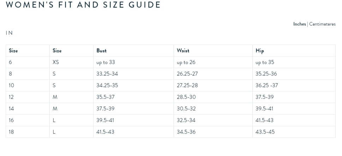The image size is (342, 156).
Task: Click hip value 37.5-39
Action: click(x=265, y=97)
